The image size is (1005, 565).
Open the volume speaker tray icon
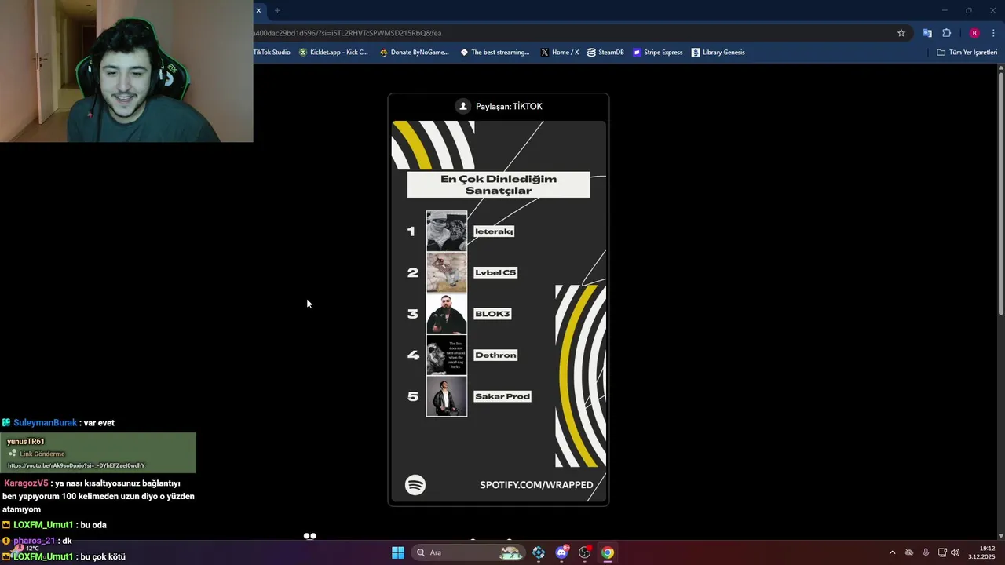(x=956, y=552)
